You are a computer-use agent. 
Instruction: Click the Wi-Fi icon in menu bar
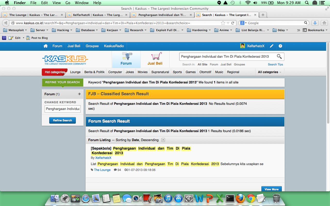coord(248,3)
